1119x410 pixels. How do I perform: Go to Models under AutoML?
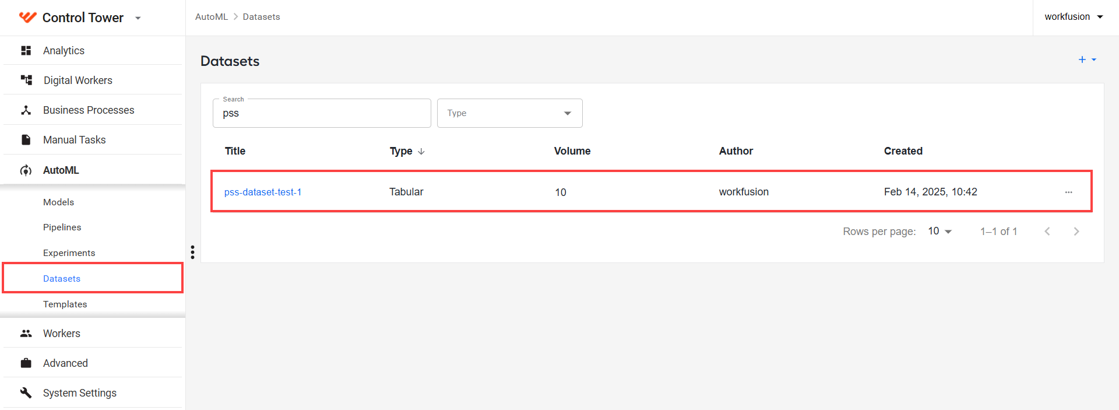[x=58, y=202]
